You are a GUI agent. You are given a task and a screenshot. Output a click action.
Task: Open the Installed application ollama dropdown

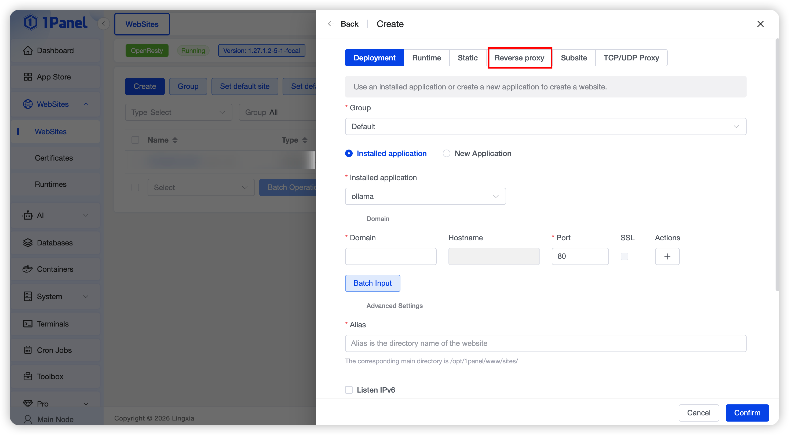point(425,197)
